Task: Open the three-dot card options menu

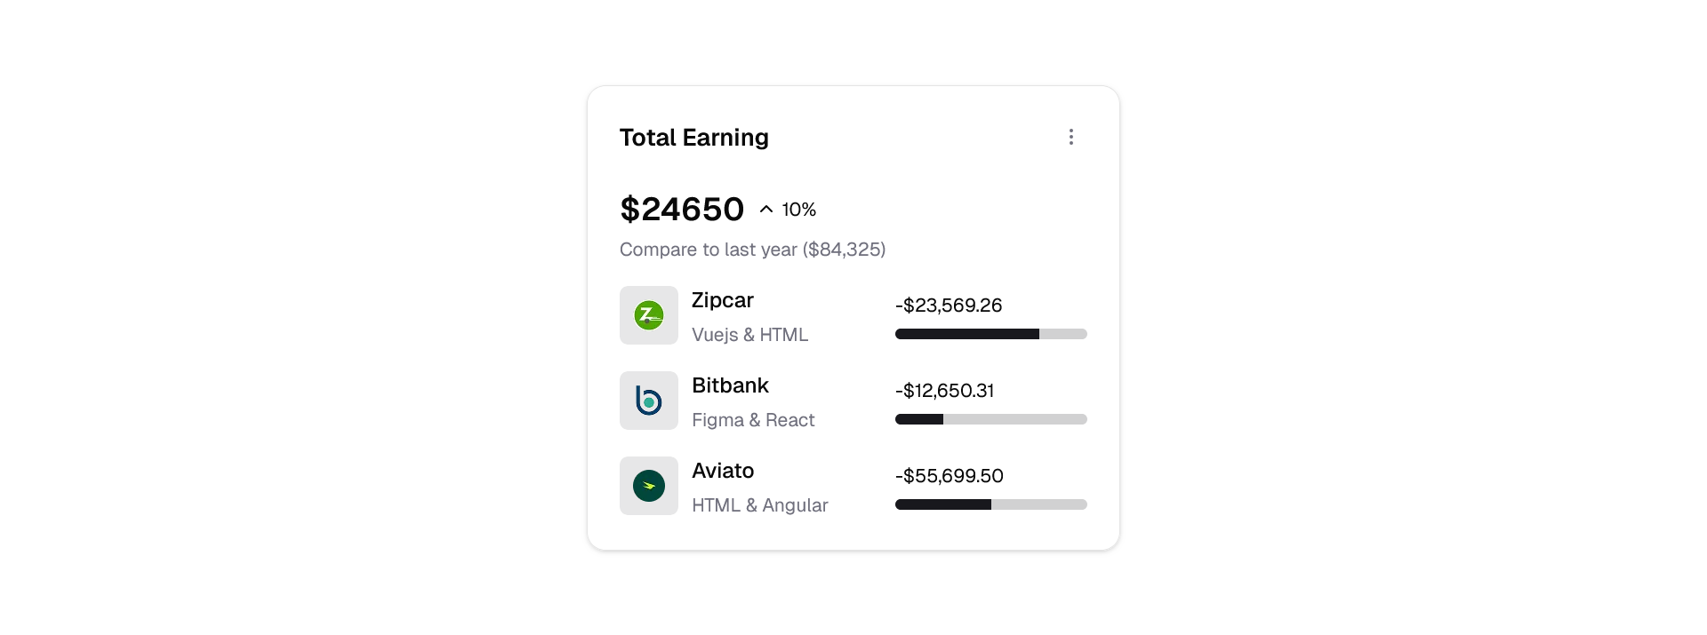Action: pyautogui.click(x=1071, y=137)
